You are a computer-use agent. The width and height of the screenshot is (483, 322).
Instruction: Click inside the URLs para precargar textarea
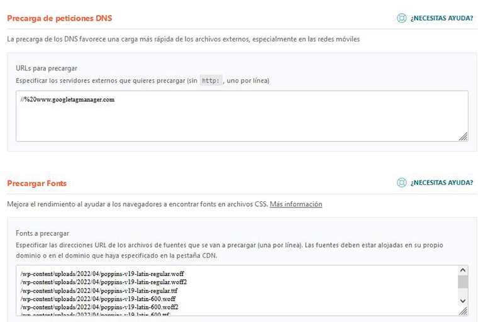[x=242, y=116]
